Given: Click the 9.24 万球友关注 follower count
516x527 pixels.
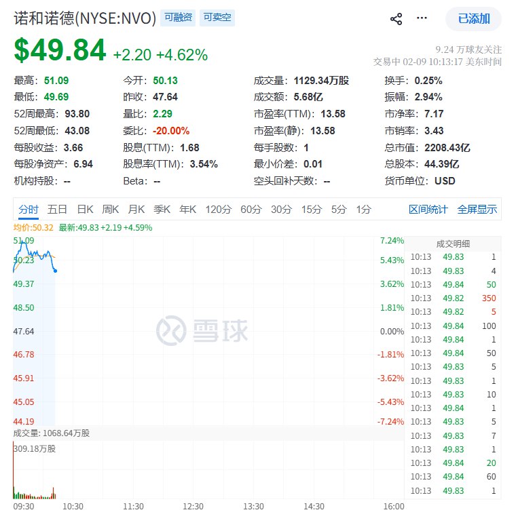Looking at the screenshot, I should coord(468,50).
